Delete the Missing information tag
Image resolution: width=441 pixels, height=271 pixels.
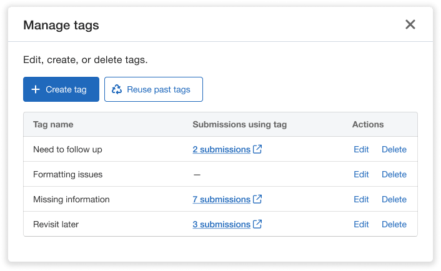(394, 199)
